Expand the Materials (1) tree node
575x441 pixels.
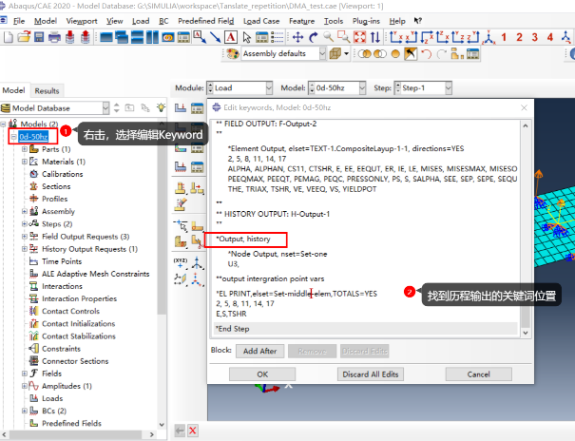pos(24,162)
